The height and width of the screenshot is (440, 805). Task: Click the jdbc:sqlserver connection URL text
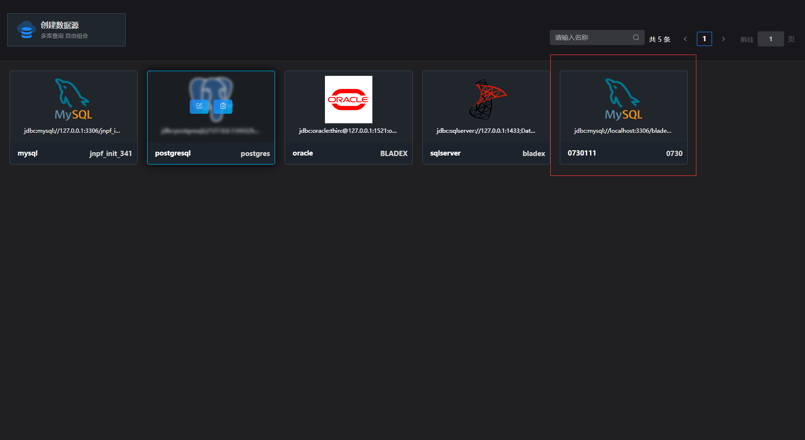(486, 131)
